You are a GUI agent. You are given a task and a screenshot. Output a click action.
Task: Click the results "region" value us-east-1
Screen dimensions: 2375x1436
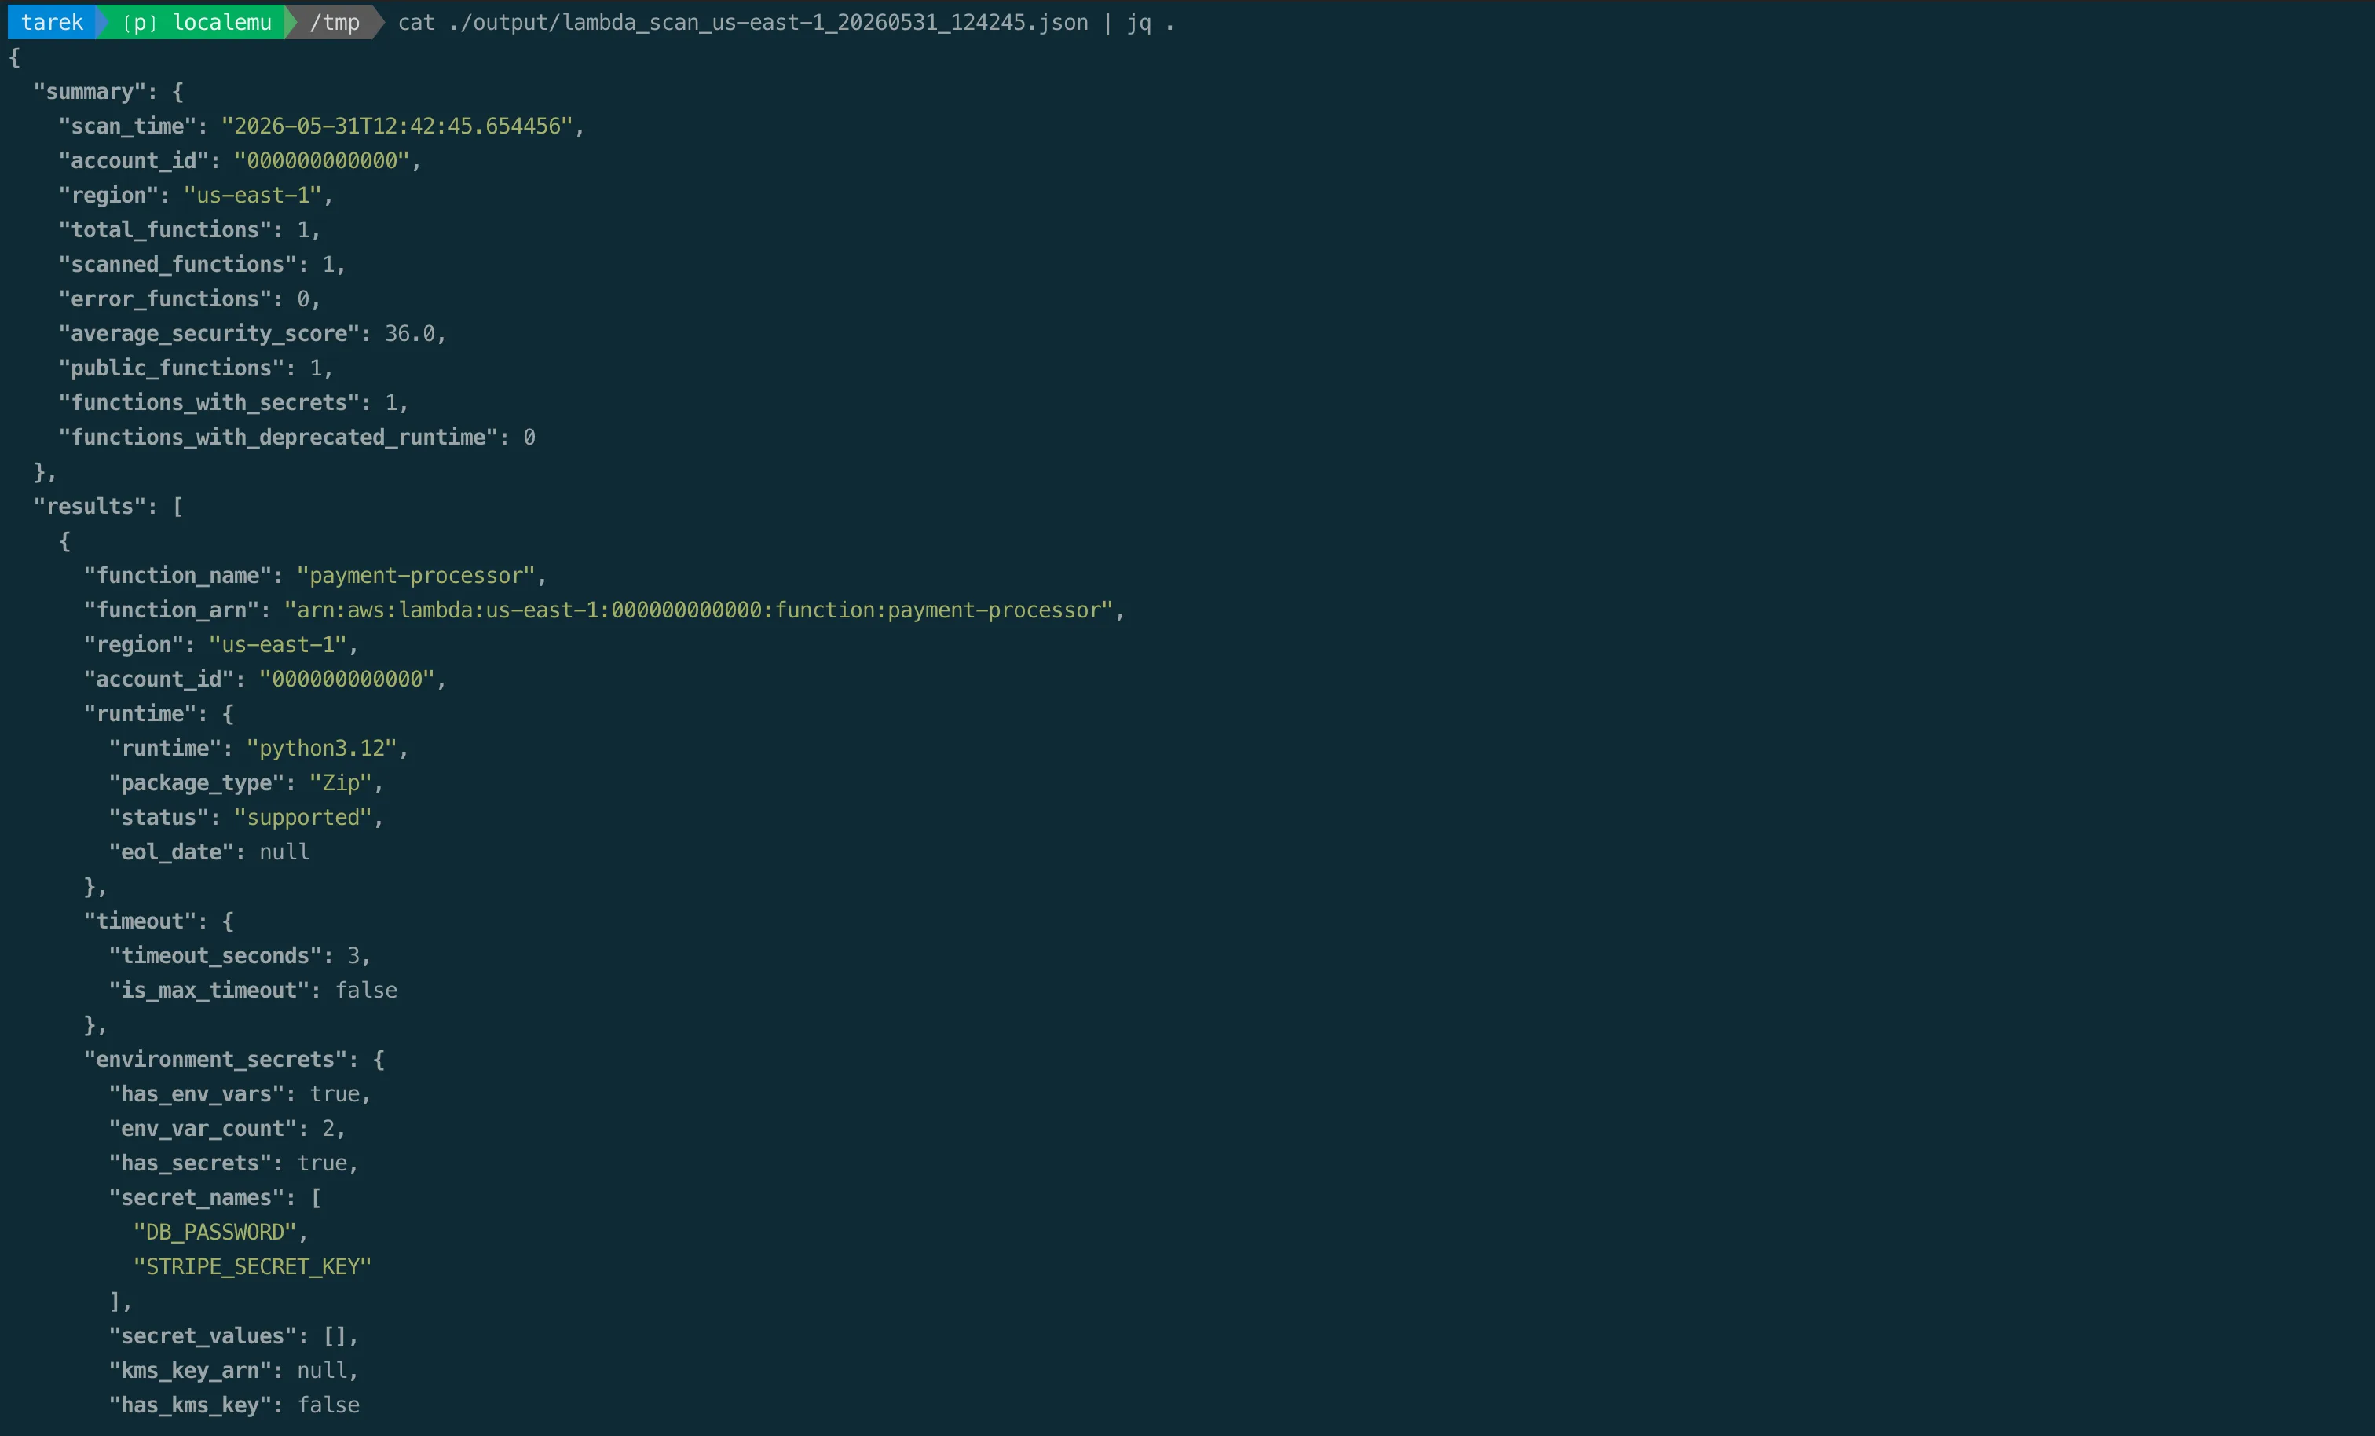tap(277, 644)
